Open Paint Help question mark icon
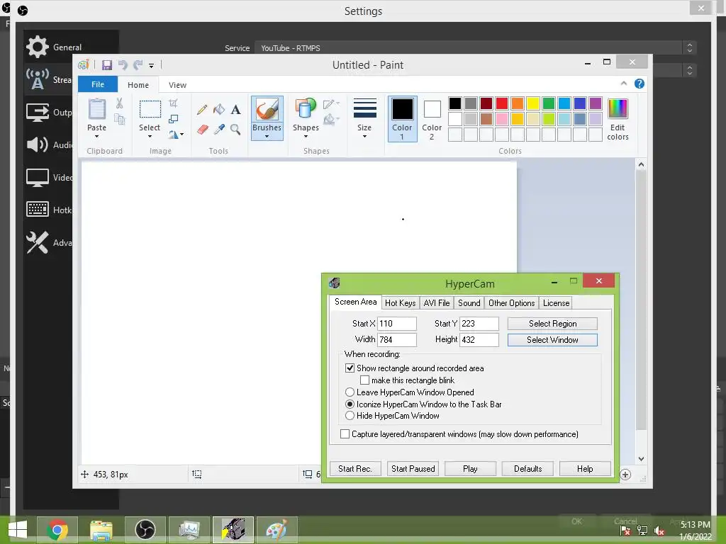The width and height of the screenshot is (726, 544). (x=640, y=84)
